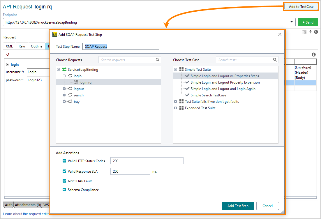Viewport: 321px width, 219px height.
Task: Cancel the Add SOAP Request dialog
Action: [x=267, y=206]
